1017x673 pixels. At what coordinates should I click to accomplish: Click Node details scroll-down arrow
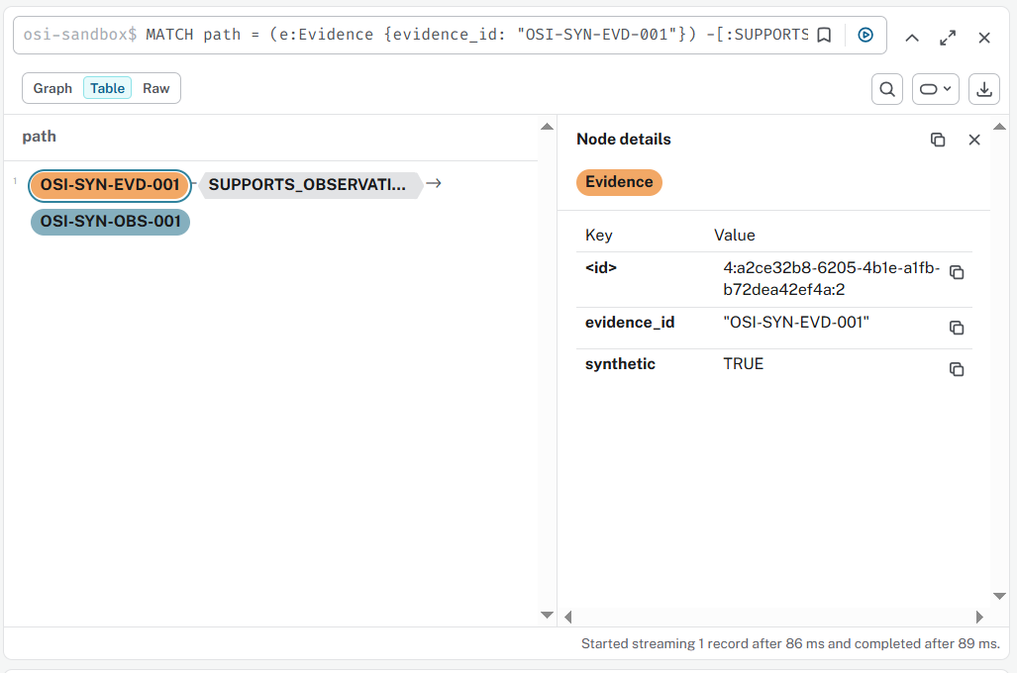pos(999,596)
